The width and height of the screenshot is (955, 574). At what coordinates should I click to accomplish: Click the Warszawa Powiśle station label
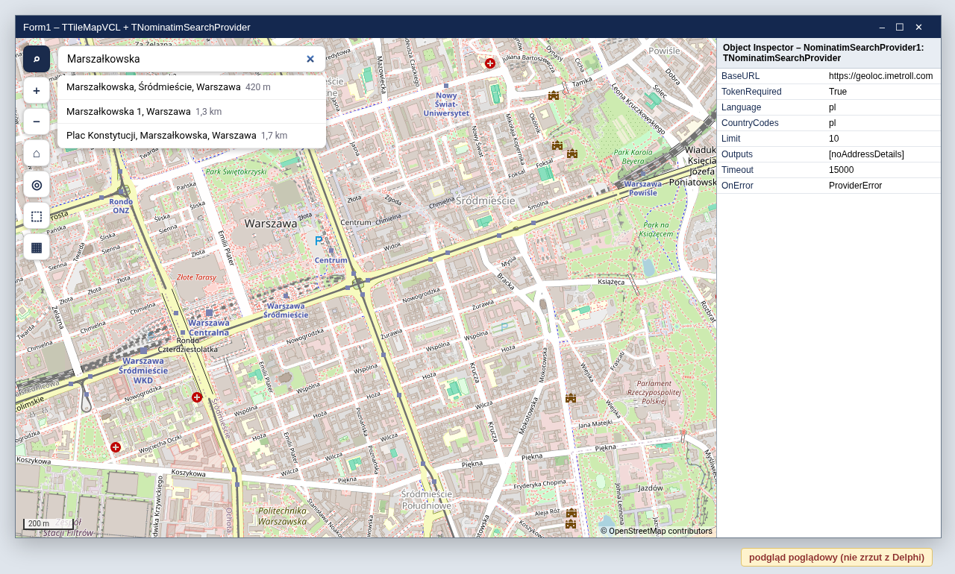643,188
